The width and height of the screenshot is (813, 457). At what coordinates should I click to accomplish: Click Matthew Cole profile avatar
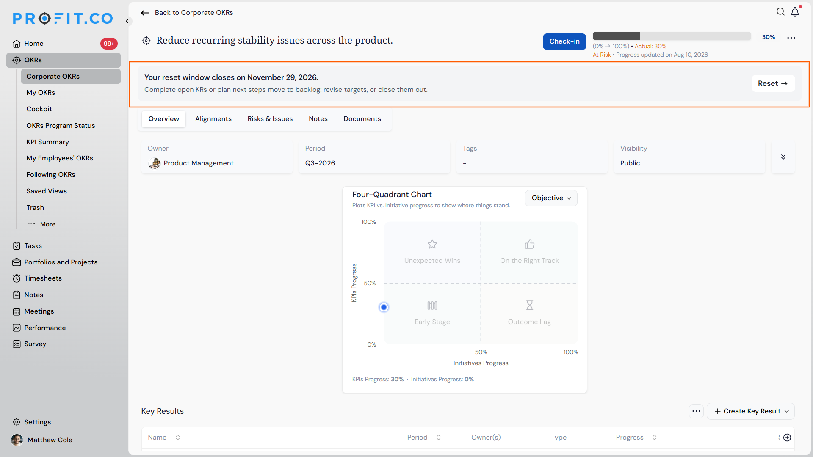(17, 440)
